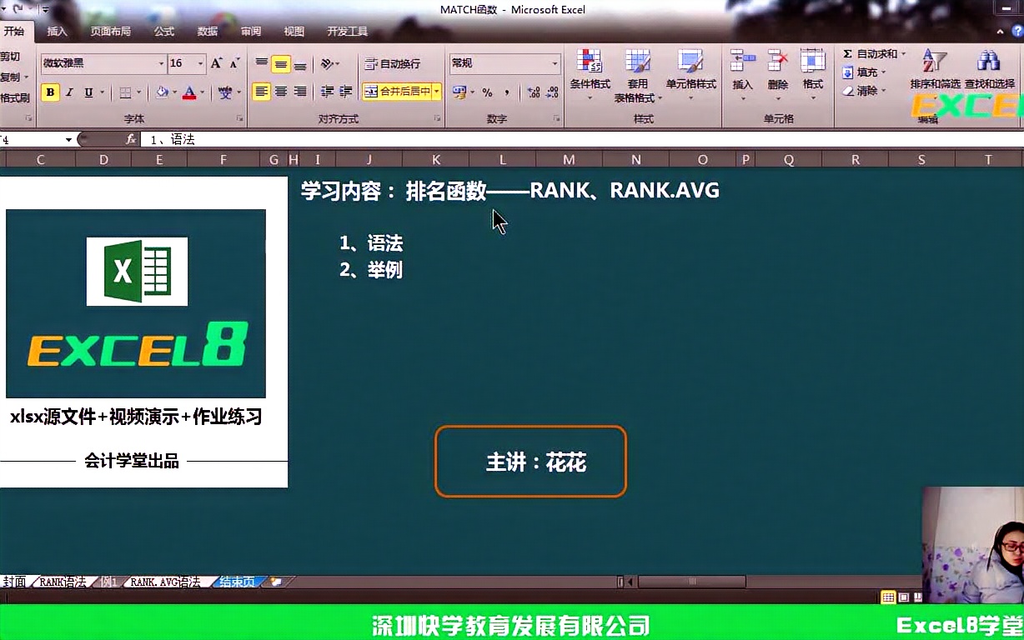Open 单元格样式 (Cell Styles)
Viewport: 1024px width, 640px height.
point(690,71)
